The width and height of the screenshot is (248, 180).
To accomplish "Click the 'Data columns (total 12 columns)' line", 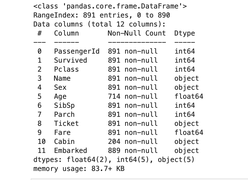I will 99,24.
